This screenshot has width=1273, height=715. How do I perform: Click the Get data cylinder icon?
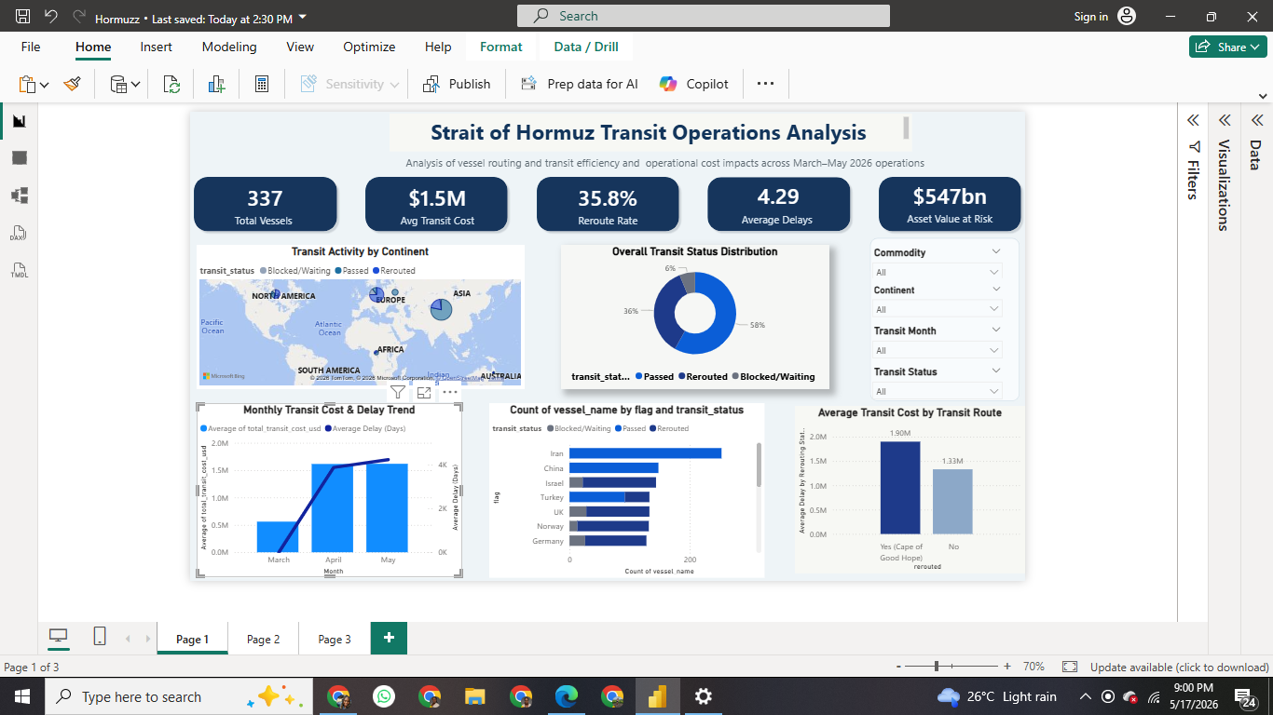(x=118, y=84)
